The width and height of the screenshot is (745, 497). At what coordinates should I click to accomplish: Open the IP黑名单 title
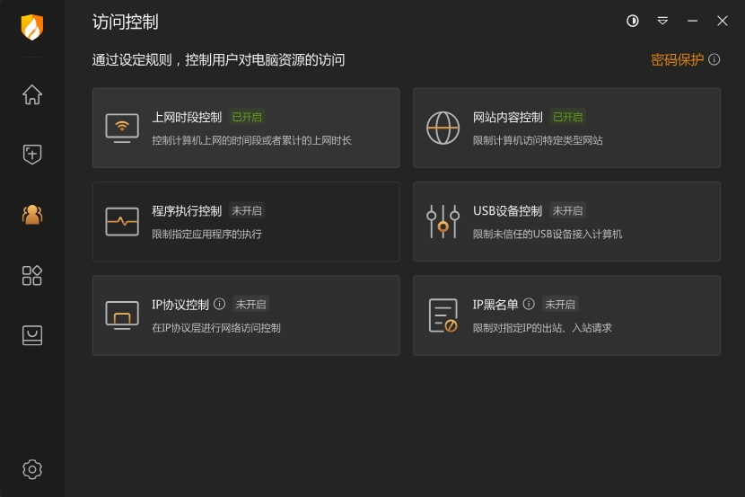(495, 305)
